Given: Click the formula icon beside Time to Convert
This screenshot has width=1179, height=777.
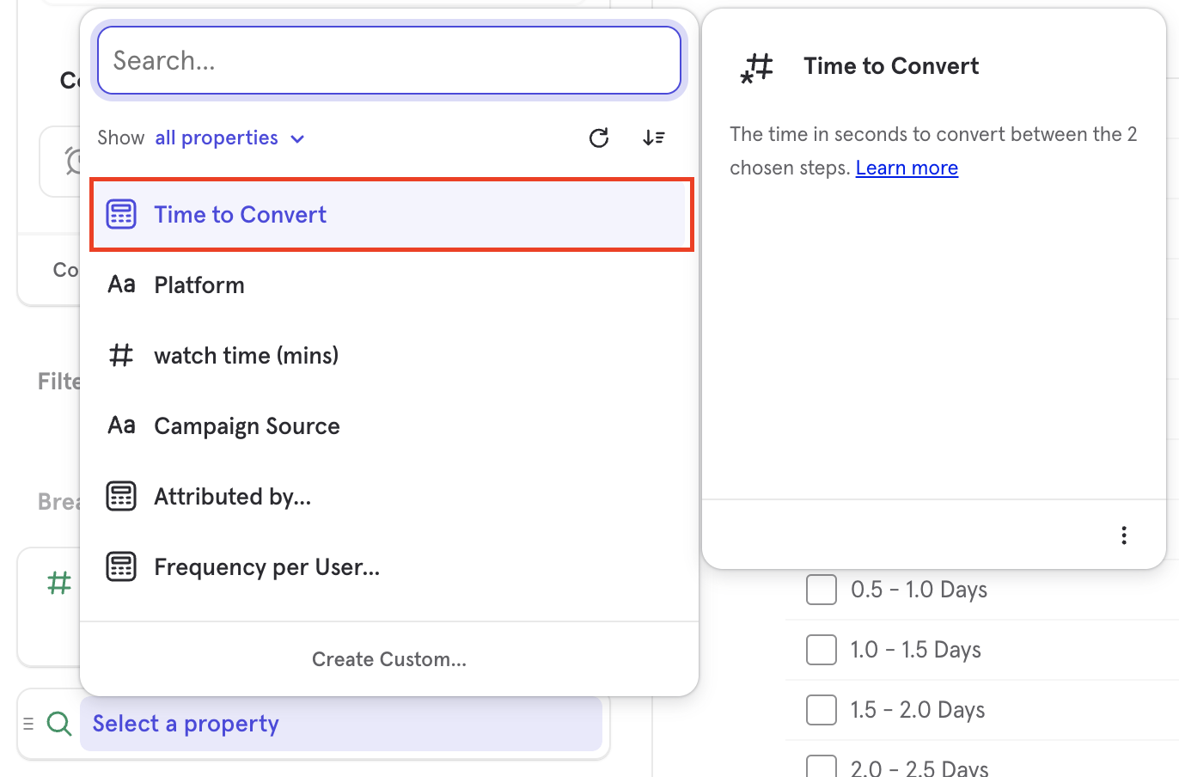Looking at the screenshot, I should (121, 214).
